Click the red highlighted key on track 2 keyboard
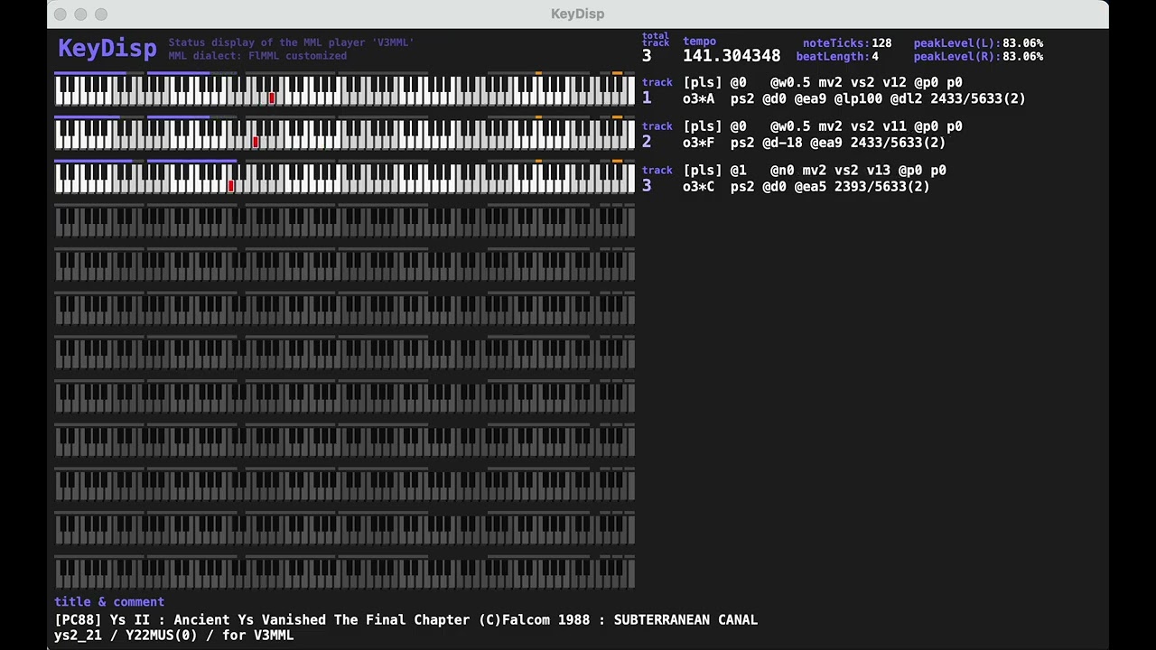Viewport: 1156px width, 650px height. (x=256, y=142)
